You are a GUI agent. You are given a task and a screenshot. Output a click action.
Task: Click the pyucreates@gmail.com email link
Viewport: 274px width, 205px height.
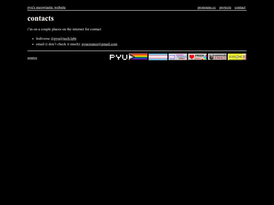pyautogui.click(x=99, y=44)
